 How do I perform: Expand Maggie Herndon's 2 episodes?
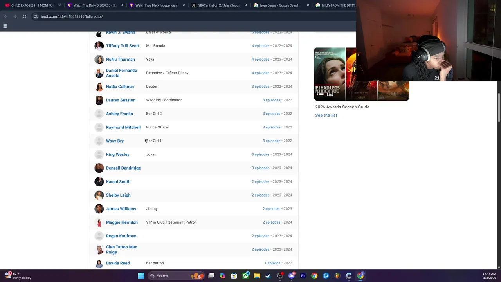point(271,222)
